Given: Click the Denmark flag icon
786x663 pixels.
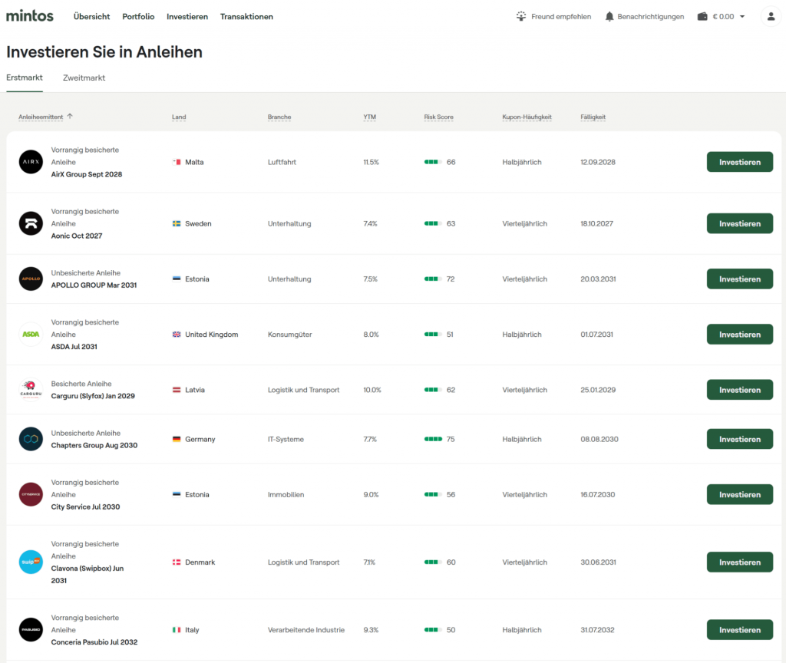Looking at the screenshot, I should [177, 562].
